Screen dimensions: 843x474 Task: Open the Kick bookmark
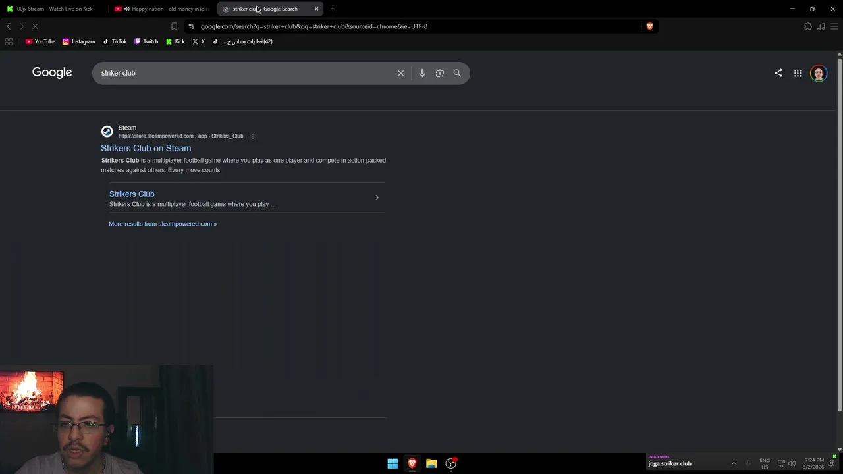(175, 41)
